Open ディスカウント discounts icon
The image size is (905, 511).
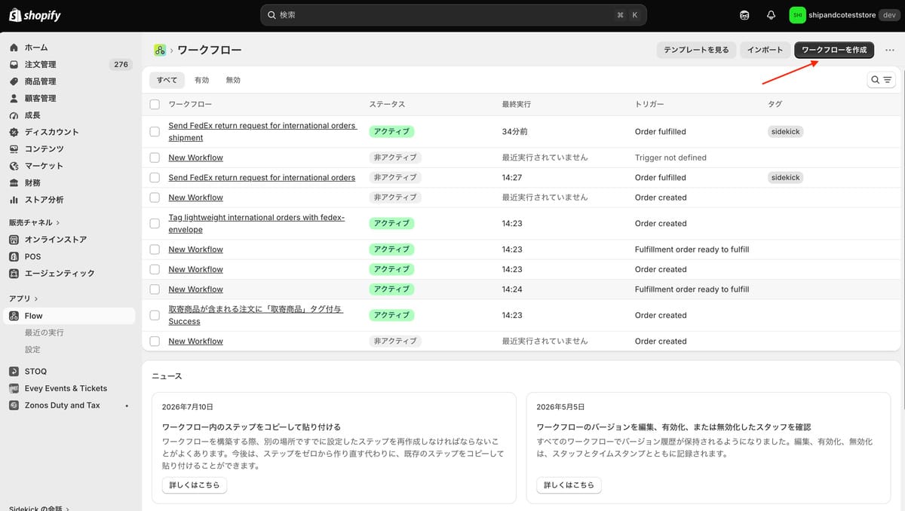pyautogui.click(x=14, y=132)
